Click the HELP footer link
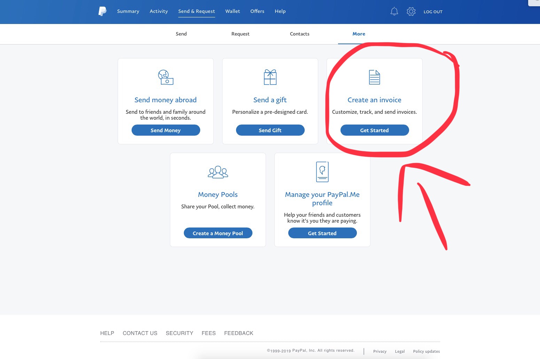This screenshot has width=540, height=359. tap(107, 333)
